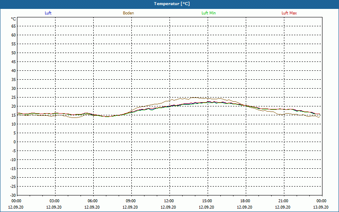Click the 0 value on y-axis

pos(15,142)
